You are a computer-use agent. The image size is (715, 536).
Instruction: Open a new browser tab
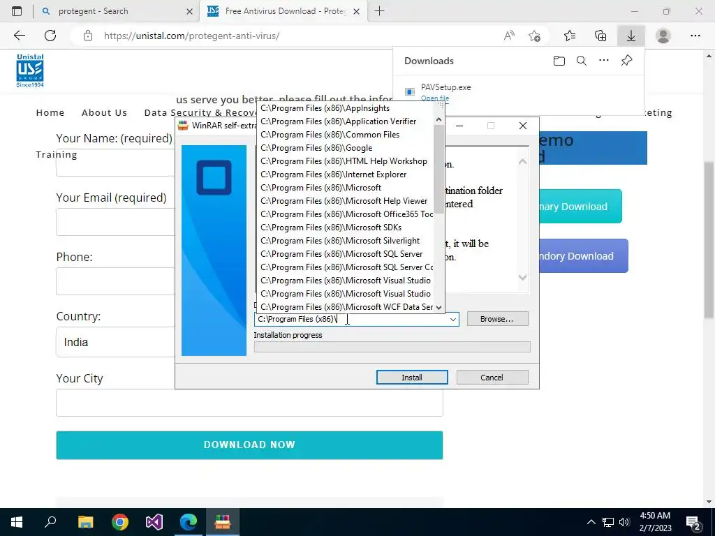(379, 11)
